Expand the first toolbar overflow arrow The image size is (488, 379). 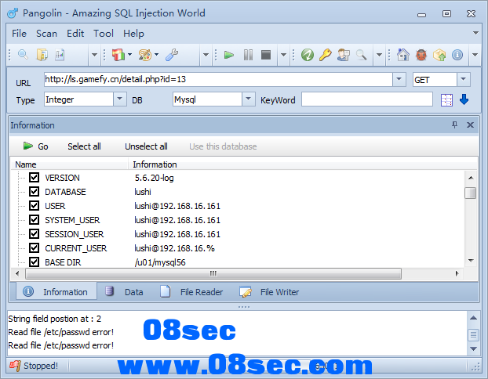[94, 55]
